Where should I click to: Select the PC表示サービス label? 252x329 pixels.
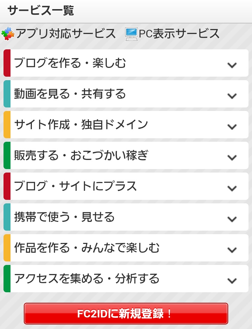(x=179, y=34)
